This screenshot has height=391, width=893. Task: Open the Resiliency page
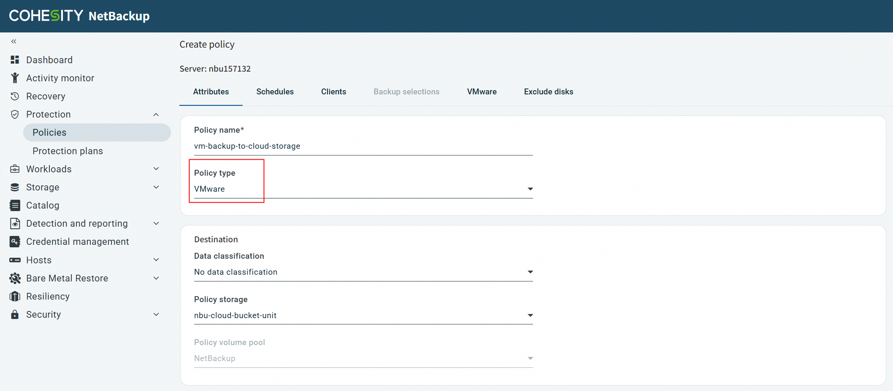coord(48,296)
